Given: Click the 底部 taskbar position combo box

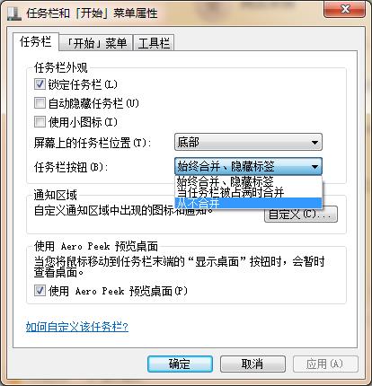Looking at the screenshot, I should [248, 142].
